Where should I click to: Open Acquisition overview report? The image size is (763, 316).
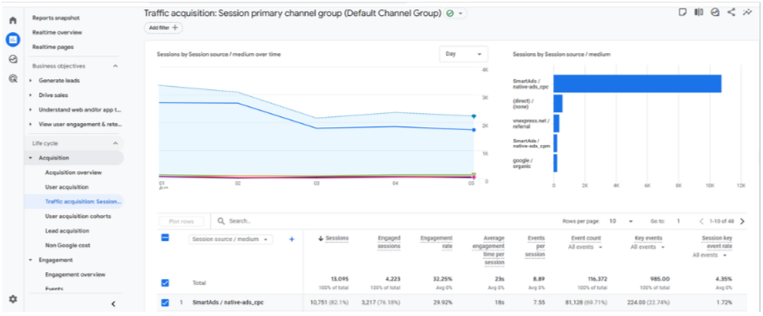point(73,173)
